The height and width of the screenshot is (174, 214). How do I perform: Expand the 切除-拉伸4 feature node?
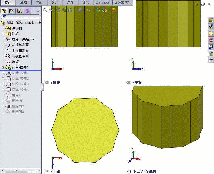[x=3, y=90]
